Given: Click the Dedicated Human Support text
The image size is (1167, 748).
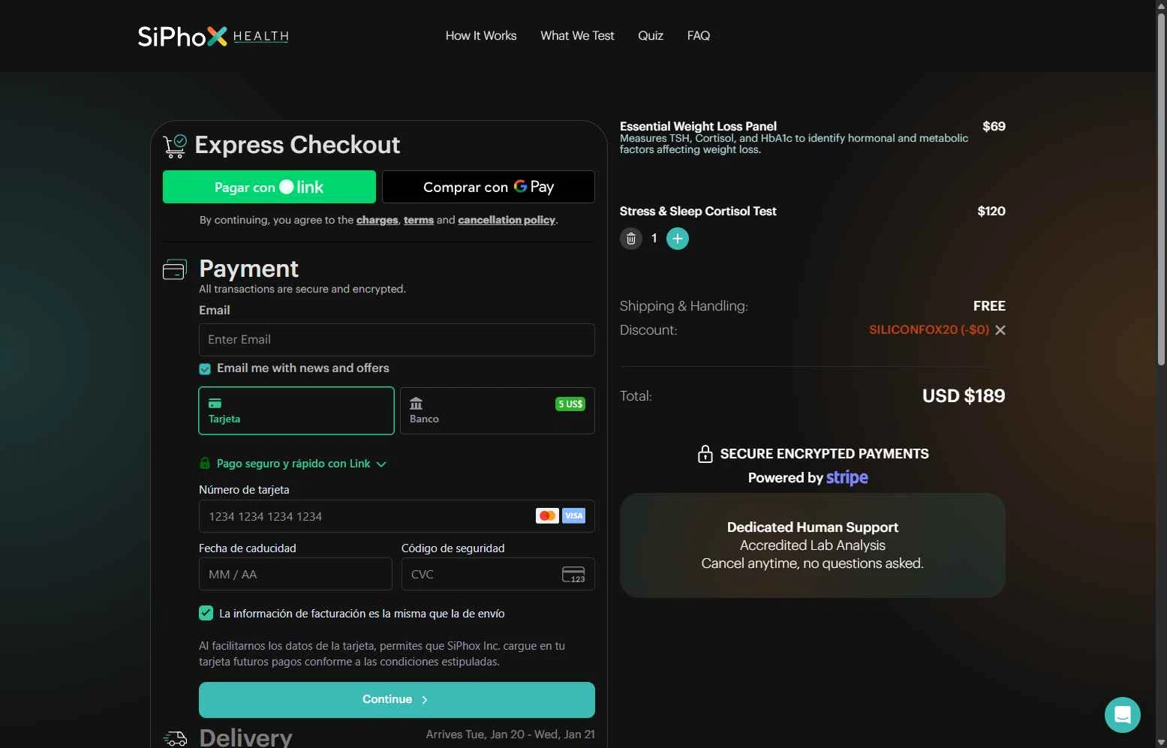Looking at the screenshot, I should [x=812, y=527].
